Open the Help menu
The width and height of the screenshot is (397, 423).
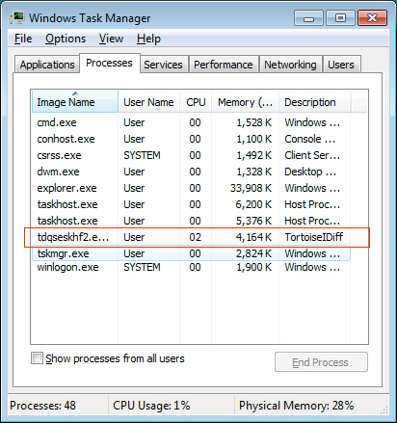click(148, 39)
